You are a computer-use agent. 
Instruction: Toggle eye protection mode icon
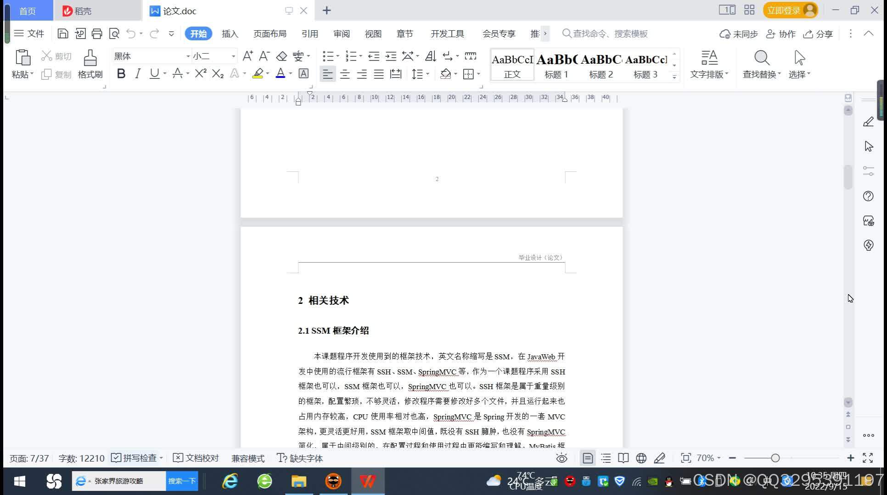(561, 458)
